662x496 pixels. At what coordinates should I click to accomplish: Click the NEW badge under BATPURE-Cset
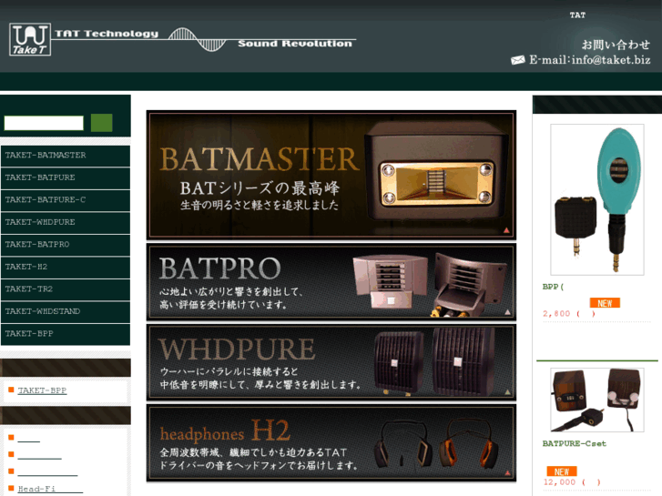coord(562,471)
